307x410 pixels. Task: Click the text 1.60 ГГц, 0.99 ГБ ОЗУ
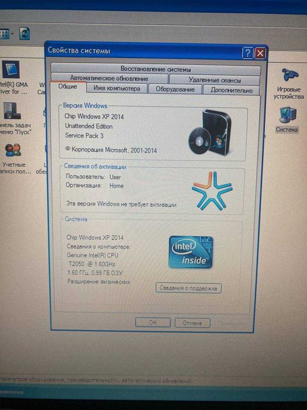click(x=95, y=272)
